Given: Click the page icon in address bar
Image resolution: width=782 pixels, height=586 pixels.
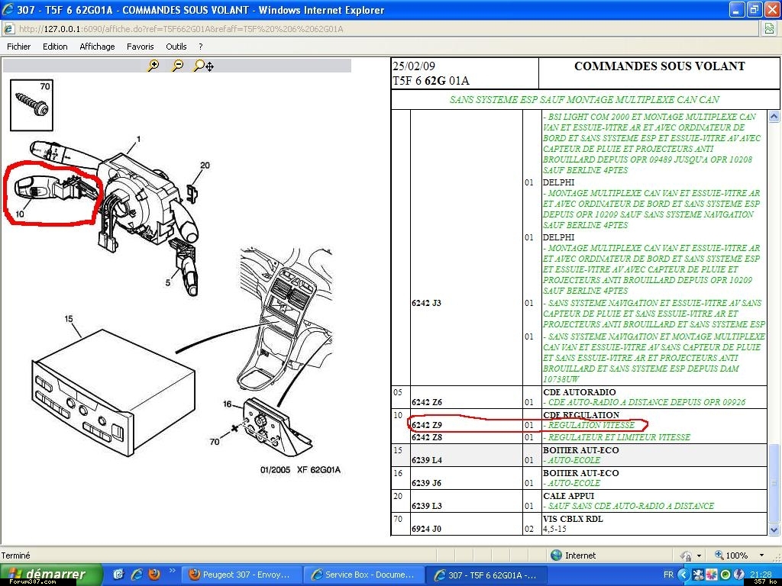Looking at the screenshot, I should (x=9, y=29).
